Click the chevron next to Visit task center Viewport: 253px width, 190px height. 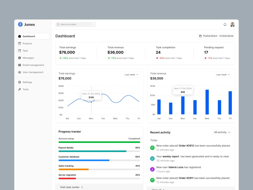click(82, 187)
